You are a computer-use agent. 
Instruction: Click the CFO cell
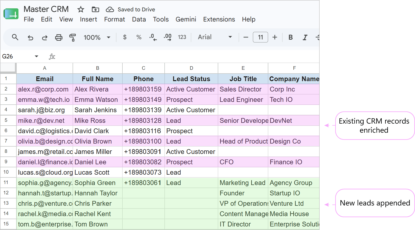coord(243,162)
